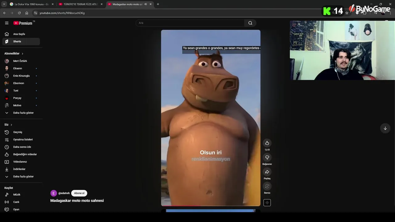The height and width of the screenshot is (222, 395).
Task: Go to next Short with down arrow
Action: (385, 128)
